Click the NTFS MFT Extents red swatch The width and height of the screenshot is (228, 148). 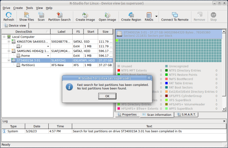(x=119, y=70)
